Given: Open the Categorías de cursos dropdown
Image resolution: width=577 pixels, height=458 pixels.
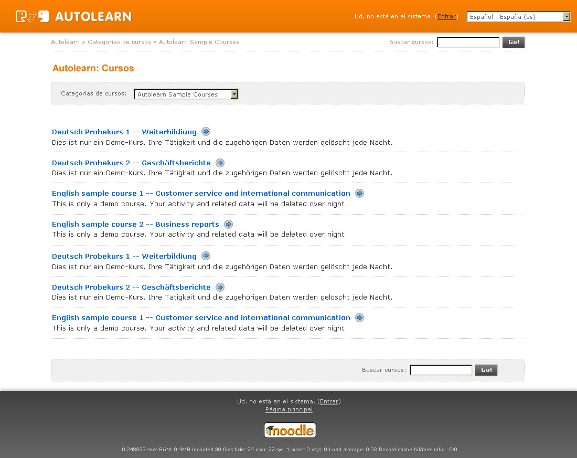Looking at the screenshot, I should [186, 94].
